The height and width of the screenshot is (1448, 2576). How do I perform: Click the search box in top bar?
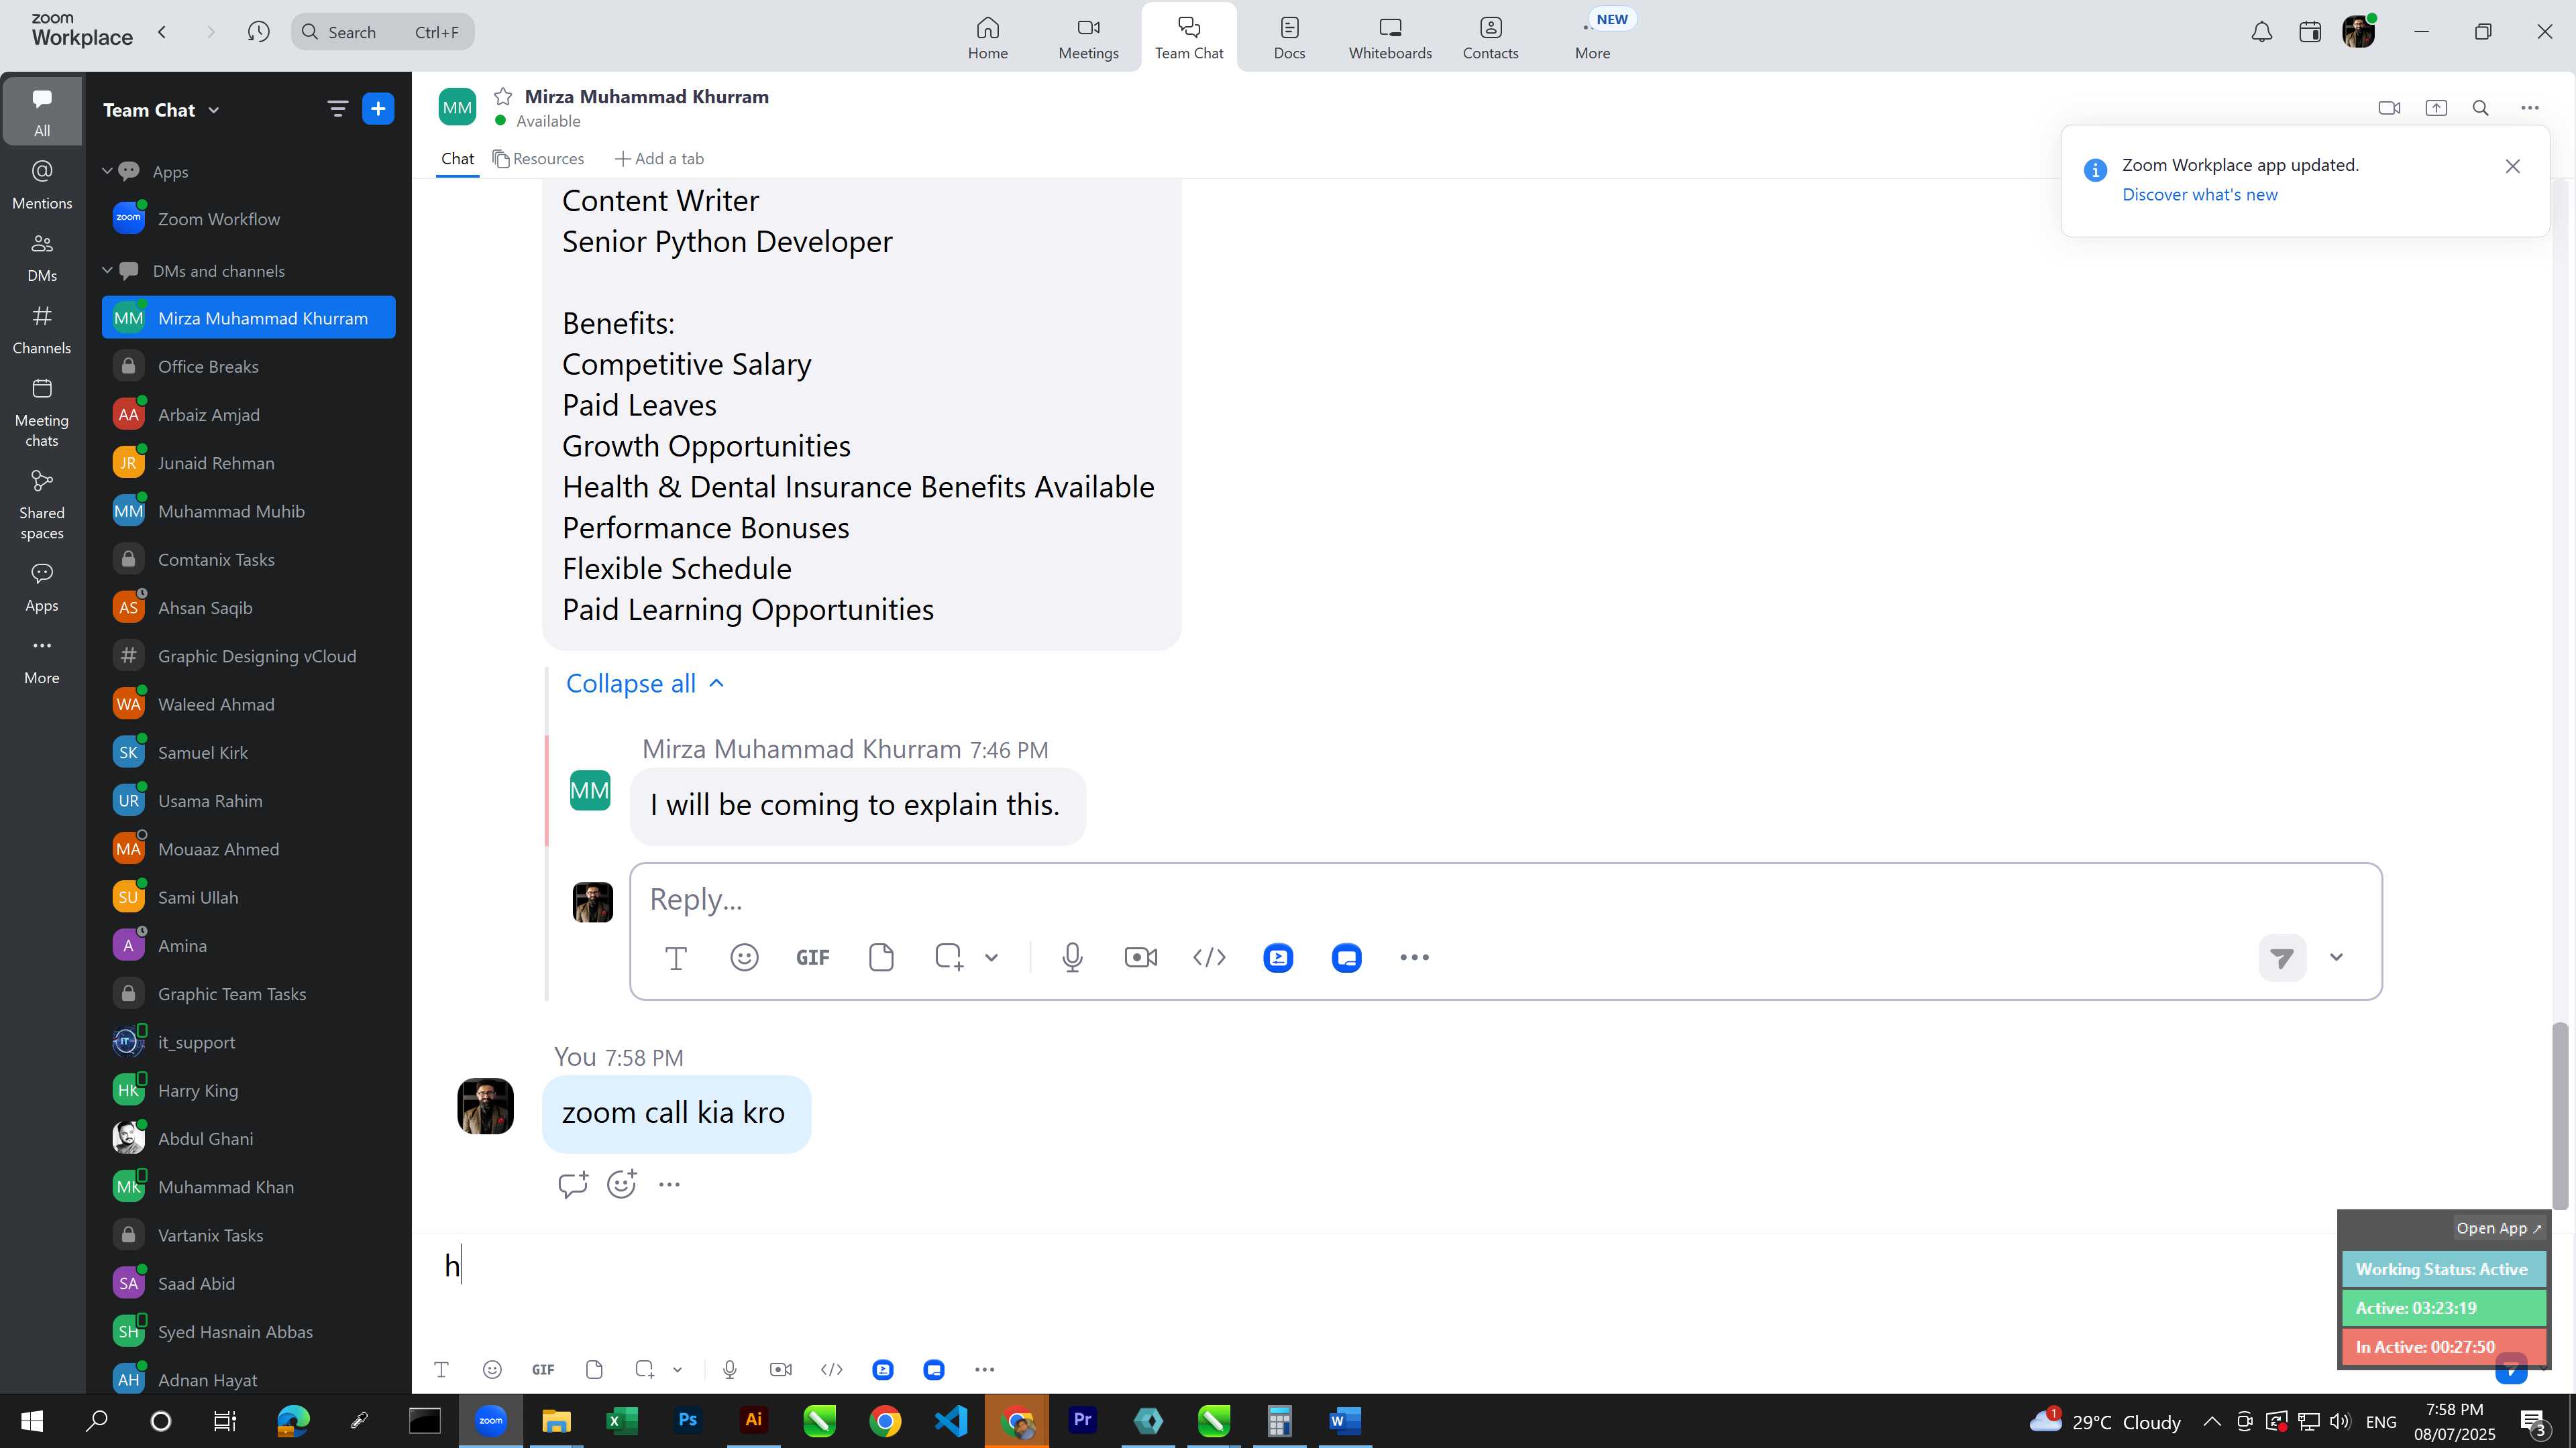[383, 32]
